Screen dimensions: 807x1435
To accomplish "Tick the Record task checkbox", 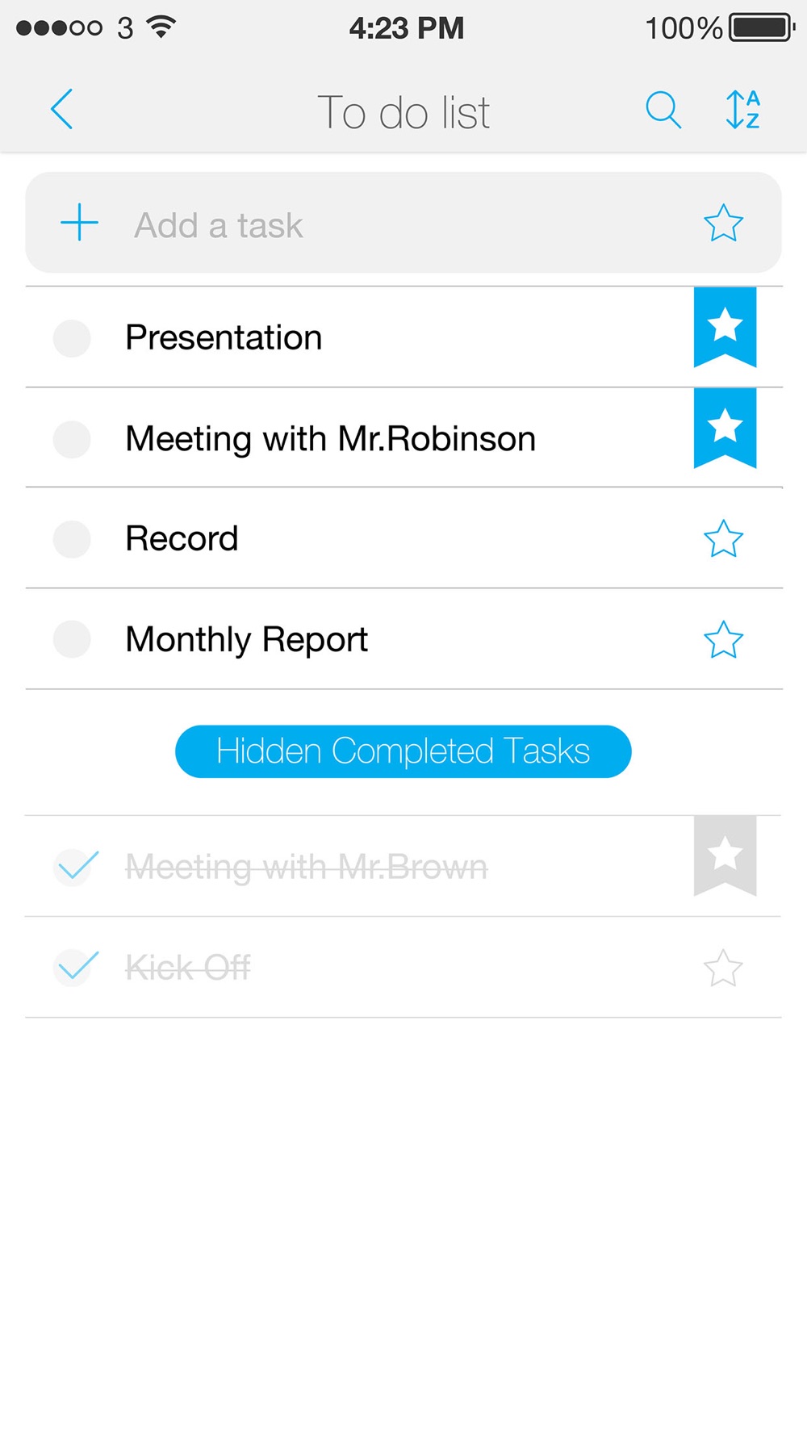I will pos(72,539).
